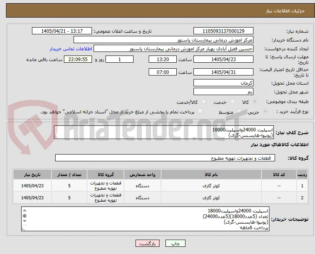Click the شماره نیاز number field
Viewport: 315px width, 254px height.
tap(223, 31)
